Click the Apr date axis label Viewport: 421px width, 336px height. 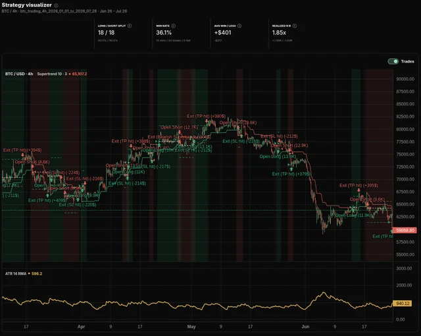pyautogui.click(x=81, y=327)
